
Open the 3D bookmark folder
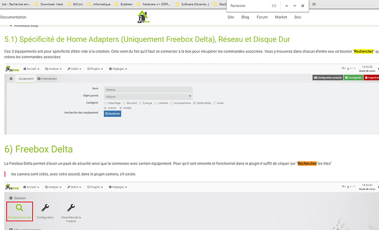pos(314,4)
